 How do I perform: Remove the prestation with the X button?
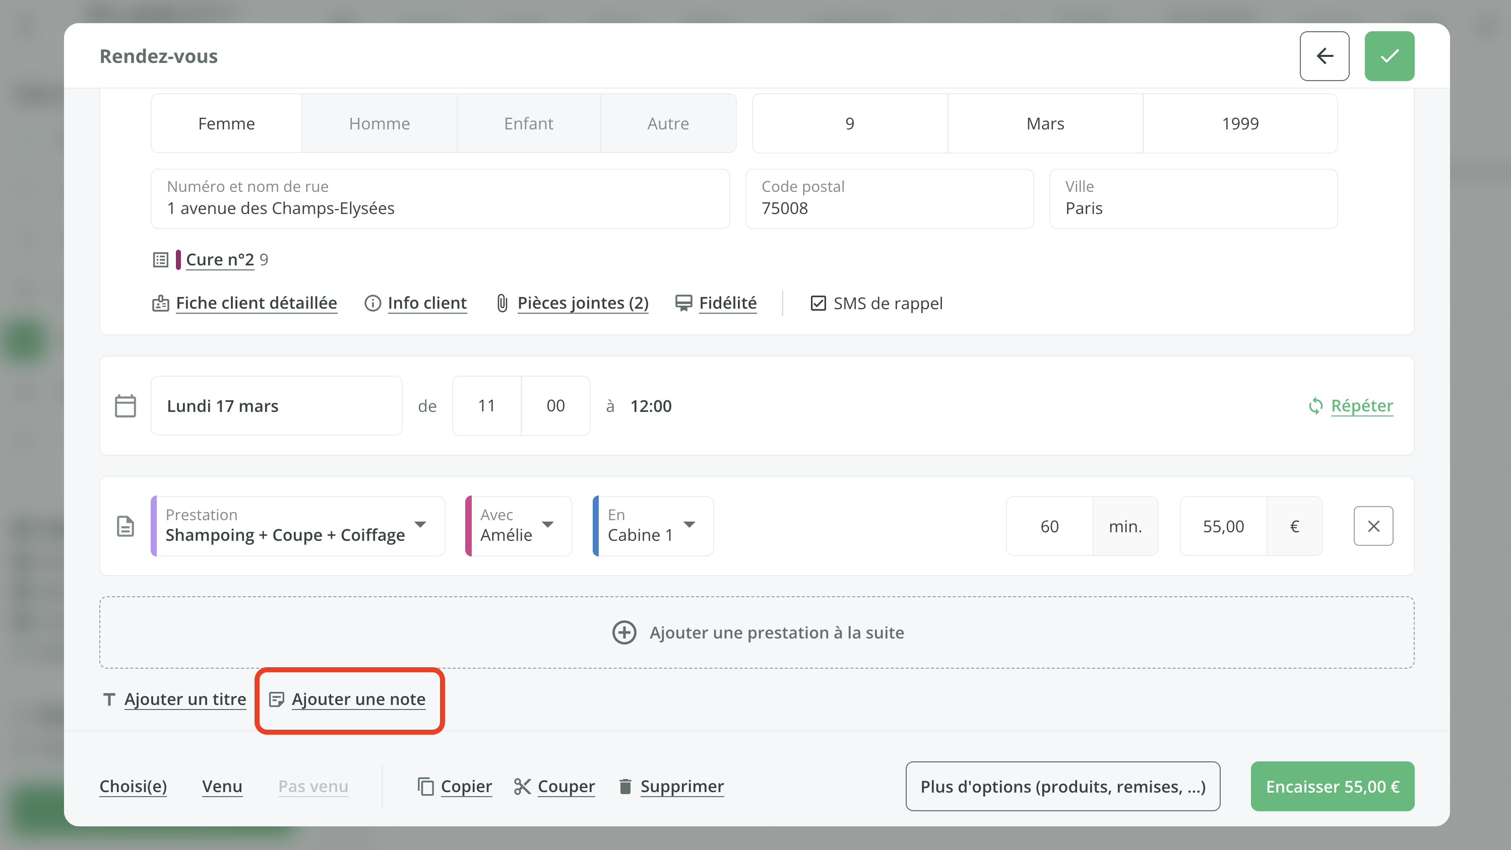[x=1373, y=526]
